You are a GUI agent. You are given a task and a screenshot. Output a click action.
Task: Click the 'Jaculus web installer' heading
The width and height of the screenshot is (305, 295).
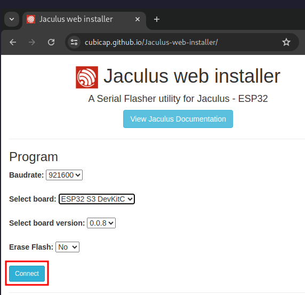coord(192,76)
